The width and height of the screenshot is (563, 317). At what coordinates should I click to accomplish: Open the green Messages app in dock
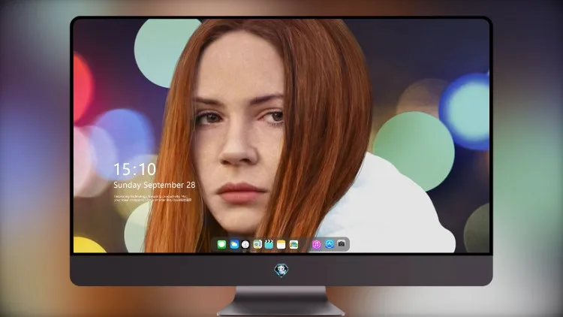point(221,244)
